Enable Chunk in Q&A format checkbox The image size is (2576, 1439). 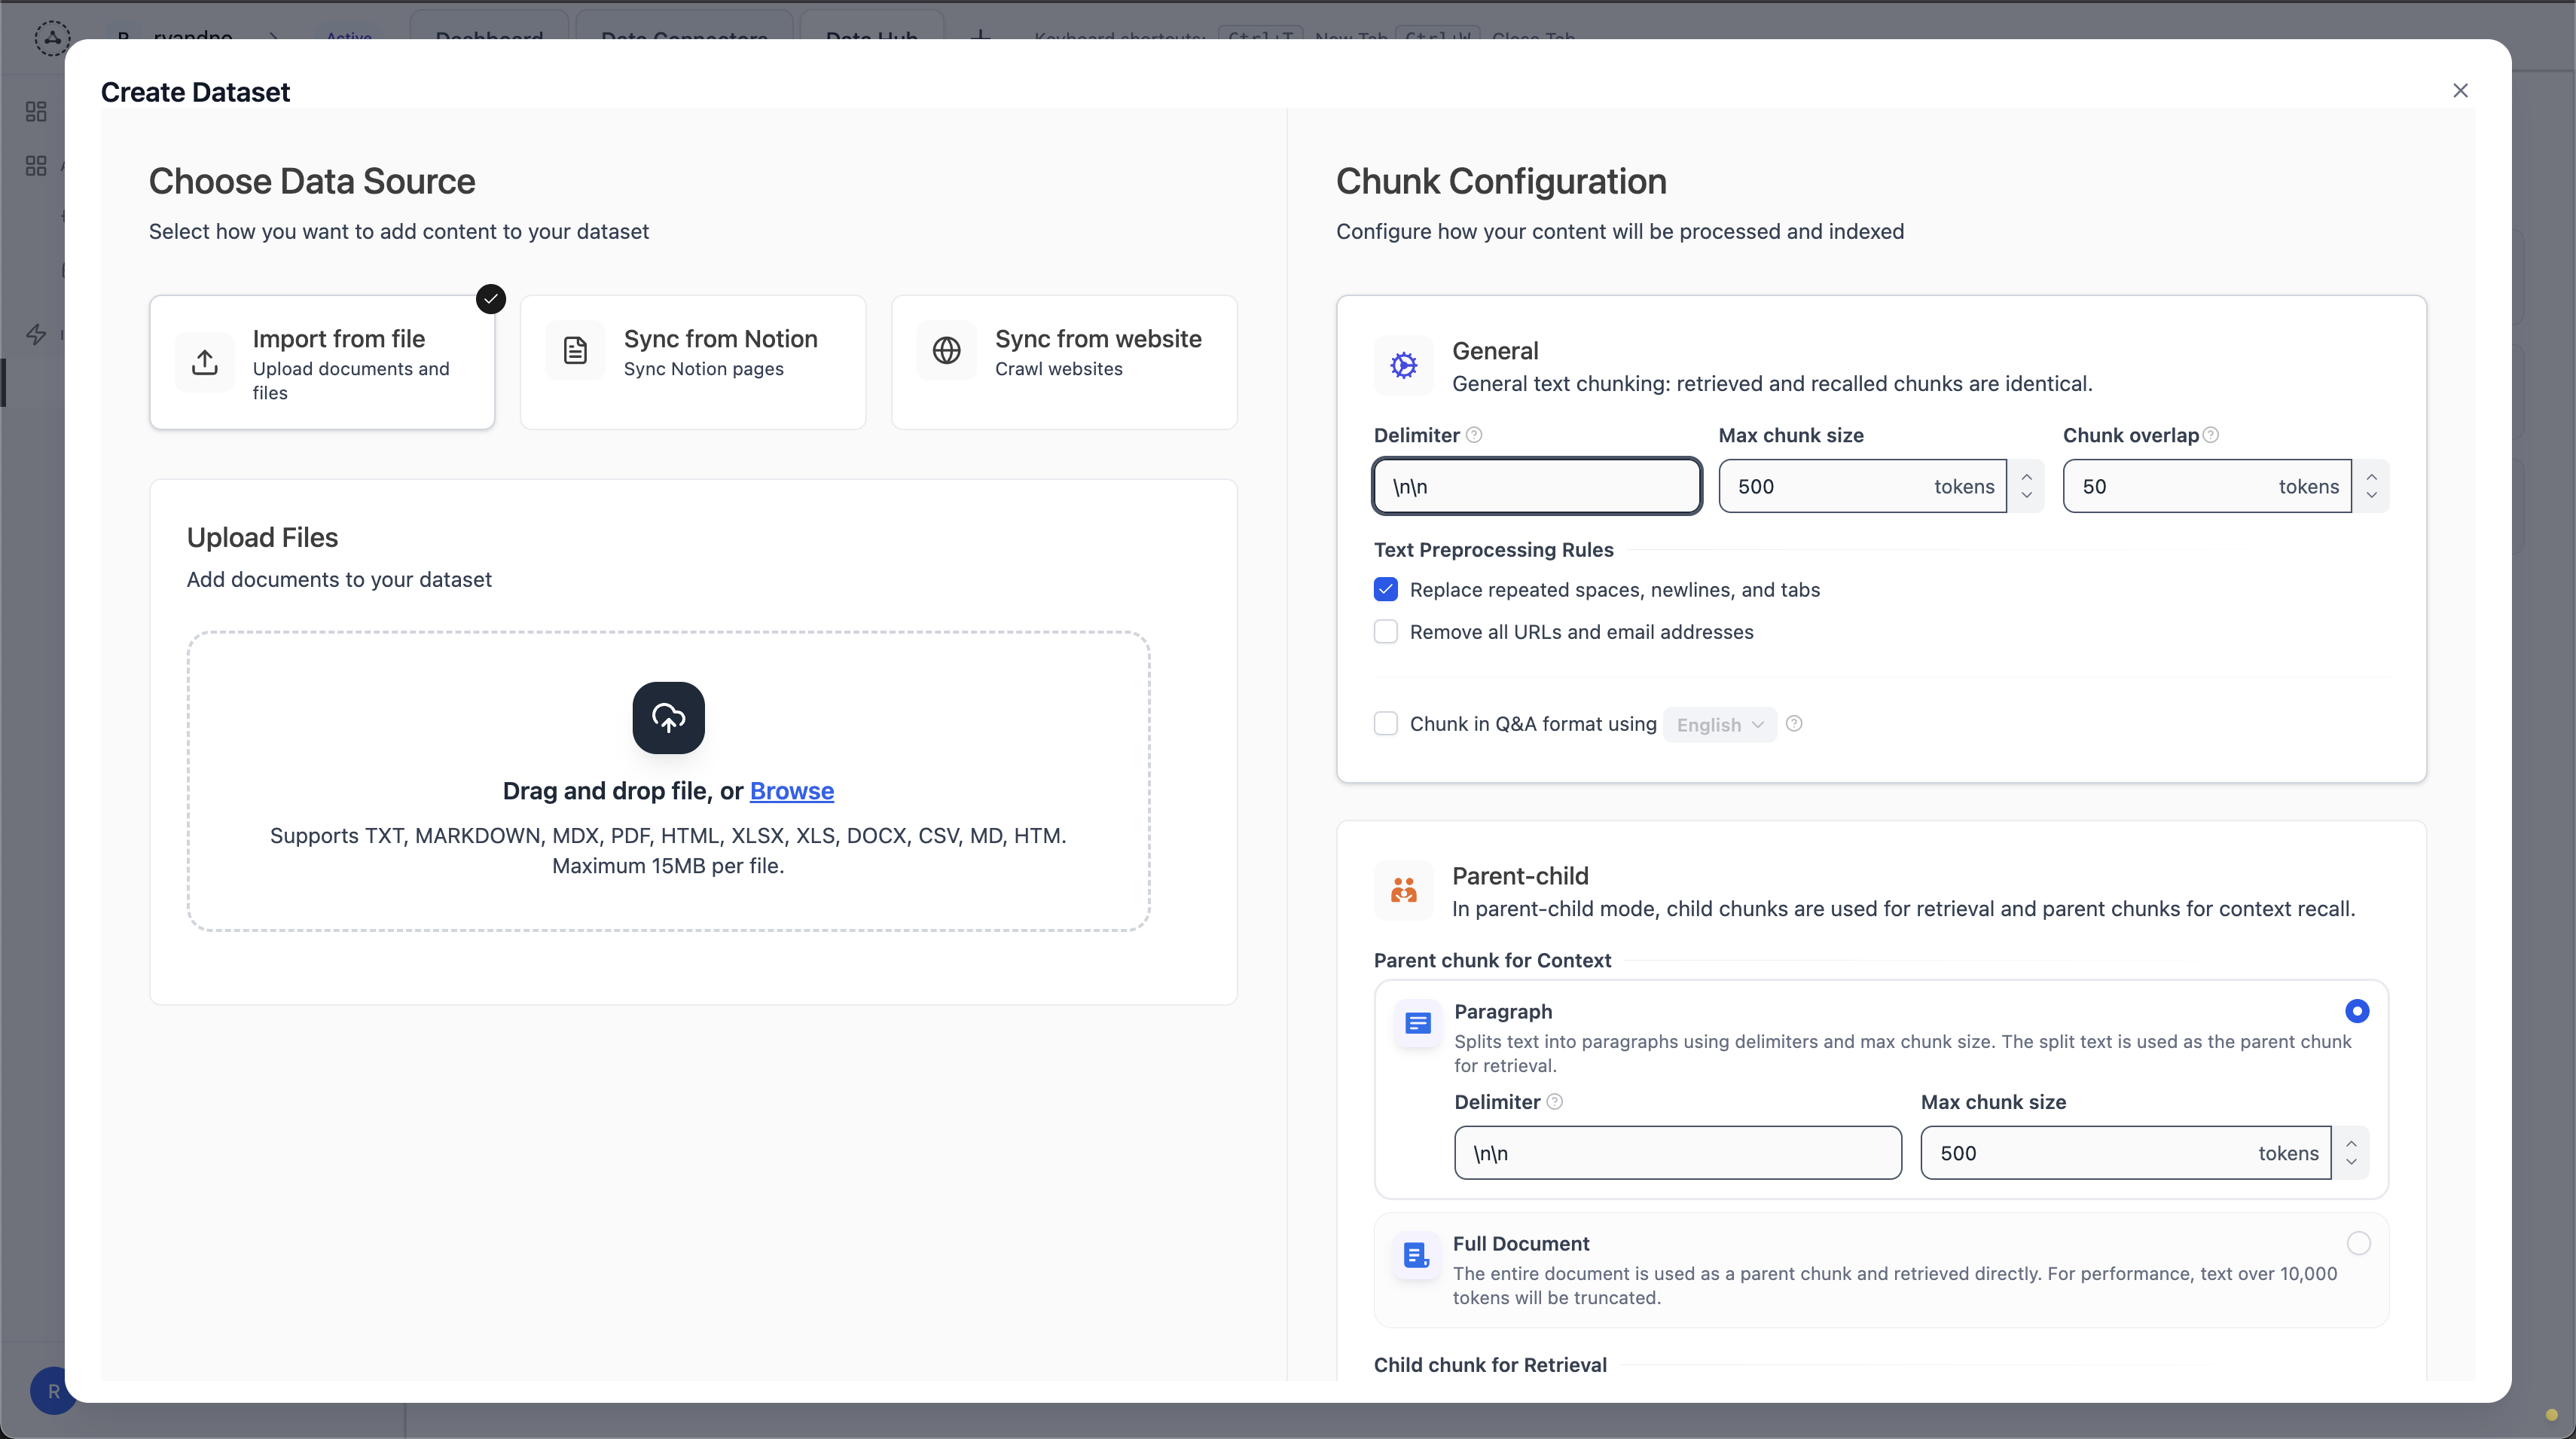point(1385,723)
